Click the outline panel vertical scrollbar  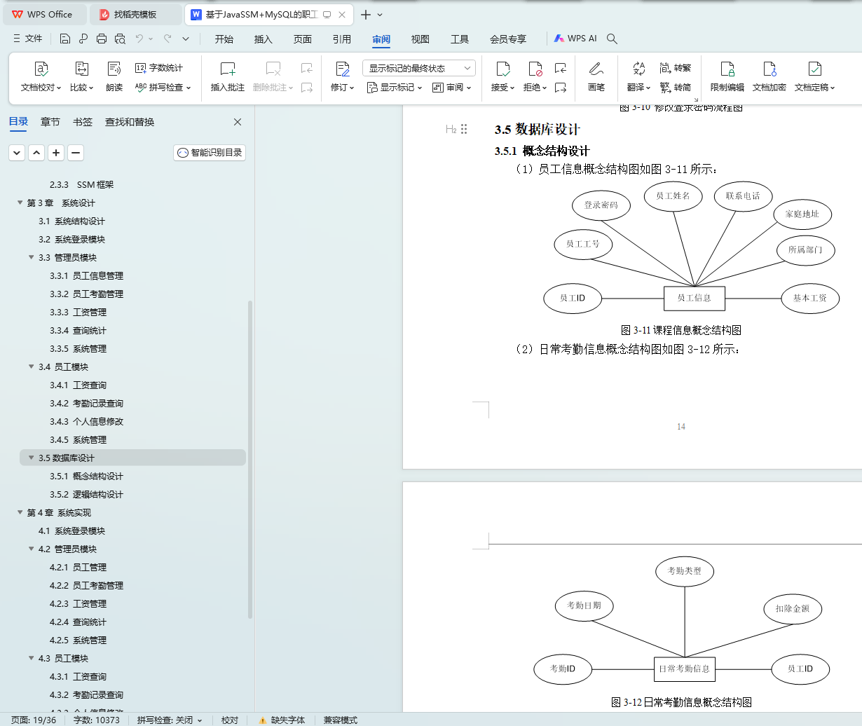pyautogui.click(x=250, y=459)
